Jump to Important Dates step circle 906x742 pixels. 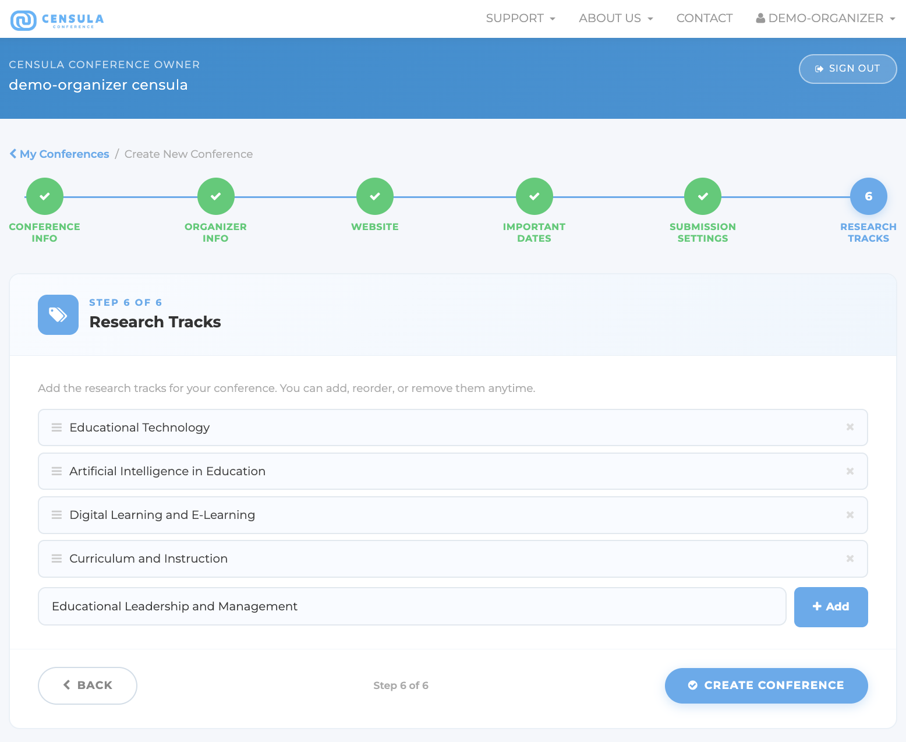(534, 196)
